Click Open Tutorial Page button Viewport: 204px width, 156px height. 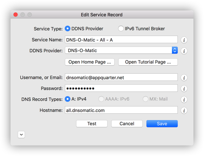[148, 62]
